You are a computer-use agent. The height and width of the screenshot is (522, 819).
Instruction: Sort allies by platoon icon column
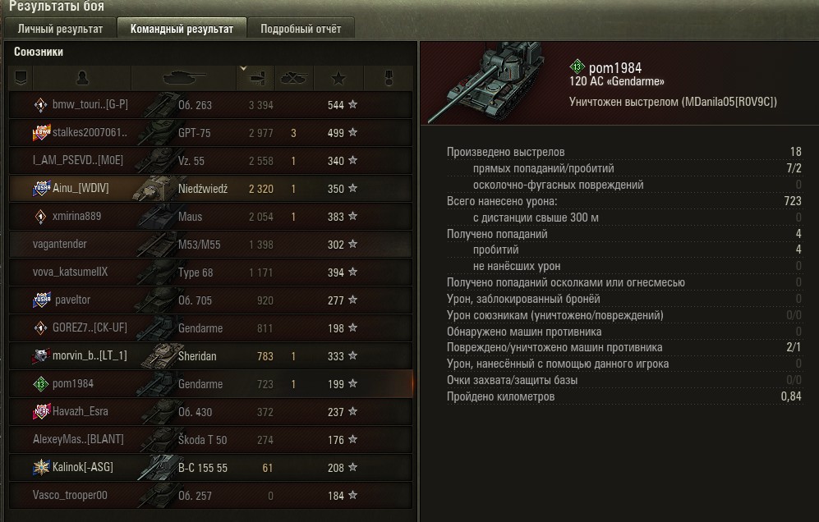(21, 78)
